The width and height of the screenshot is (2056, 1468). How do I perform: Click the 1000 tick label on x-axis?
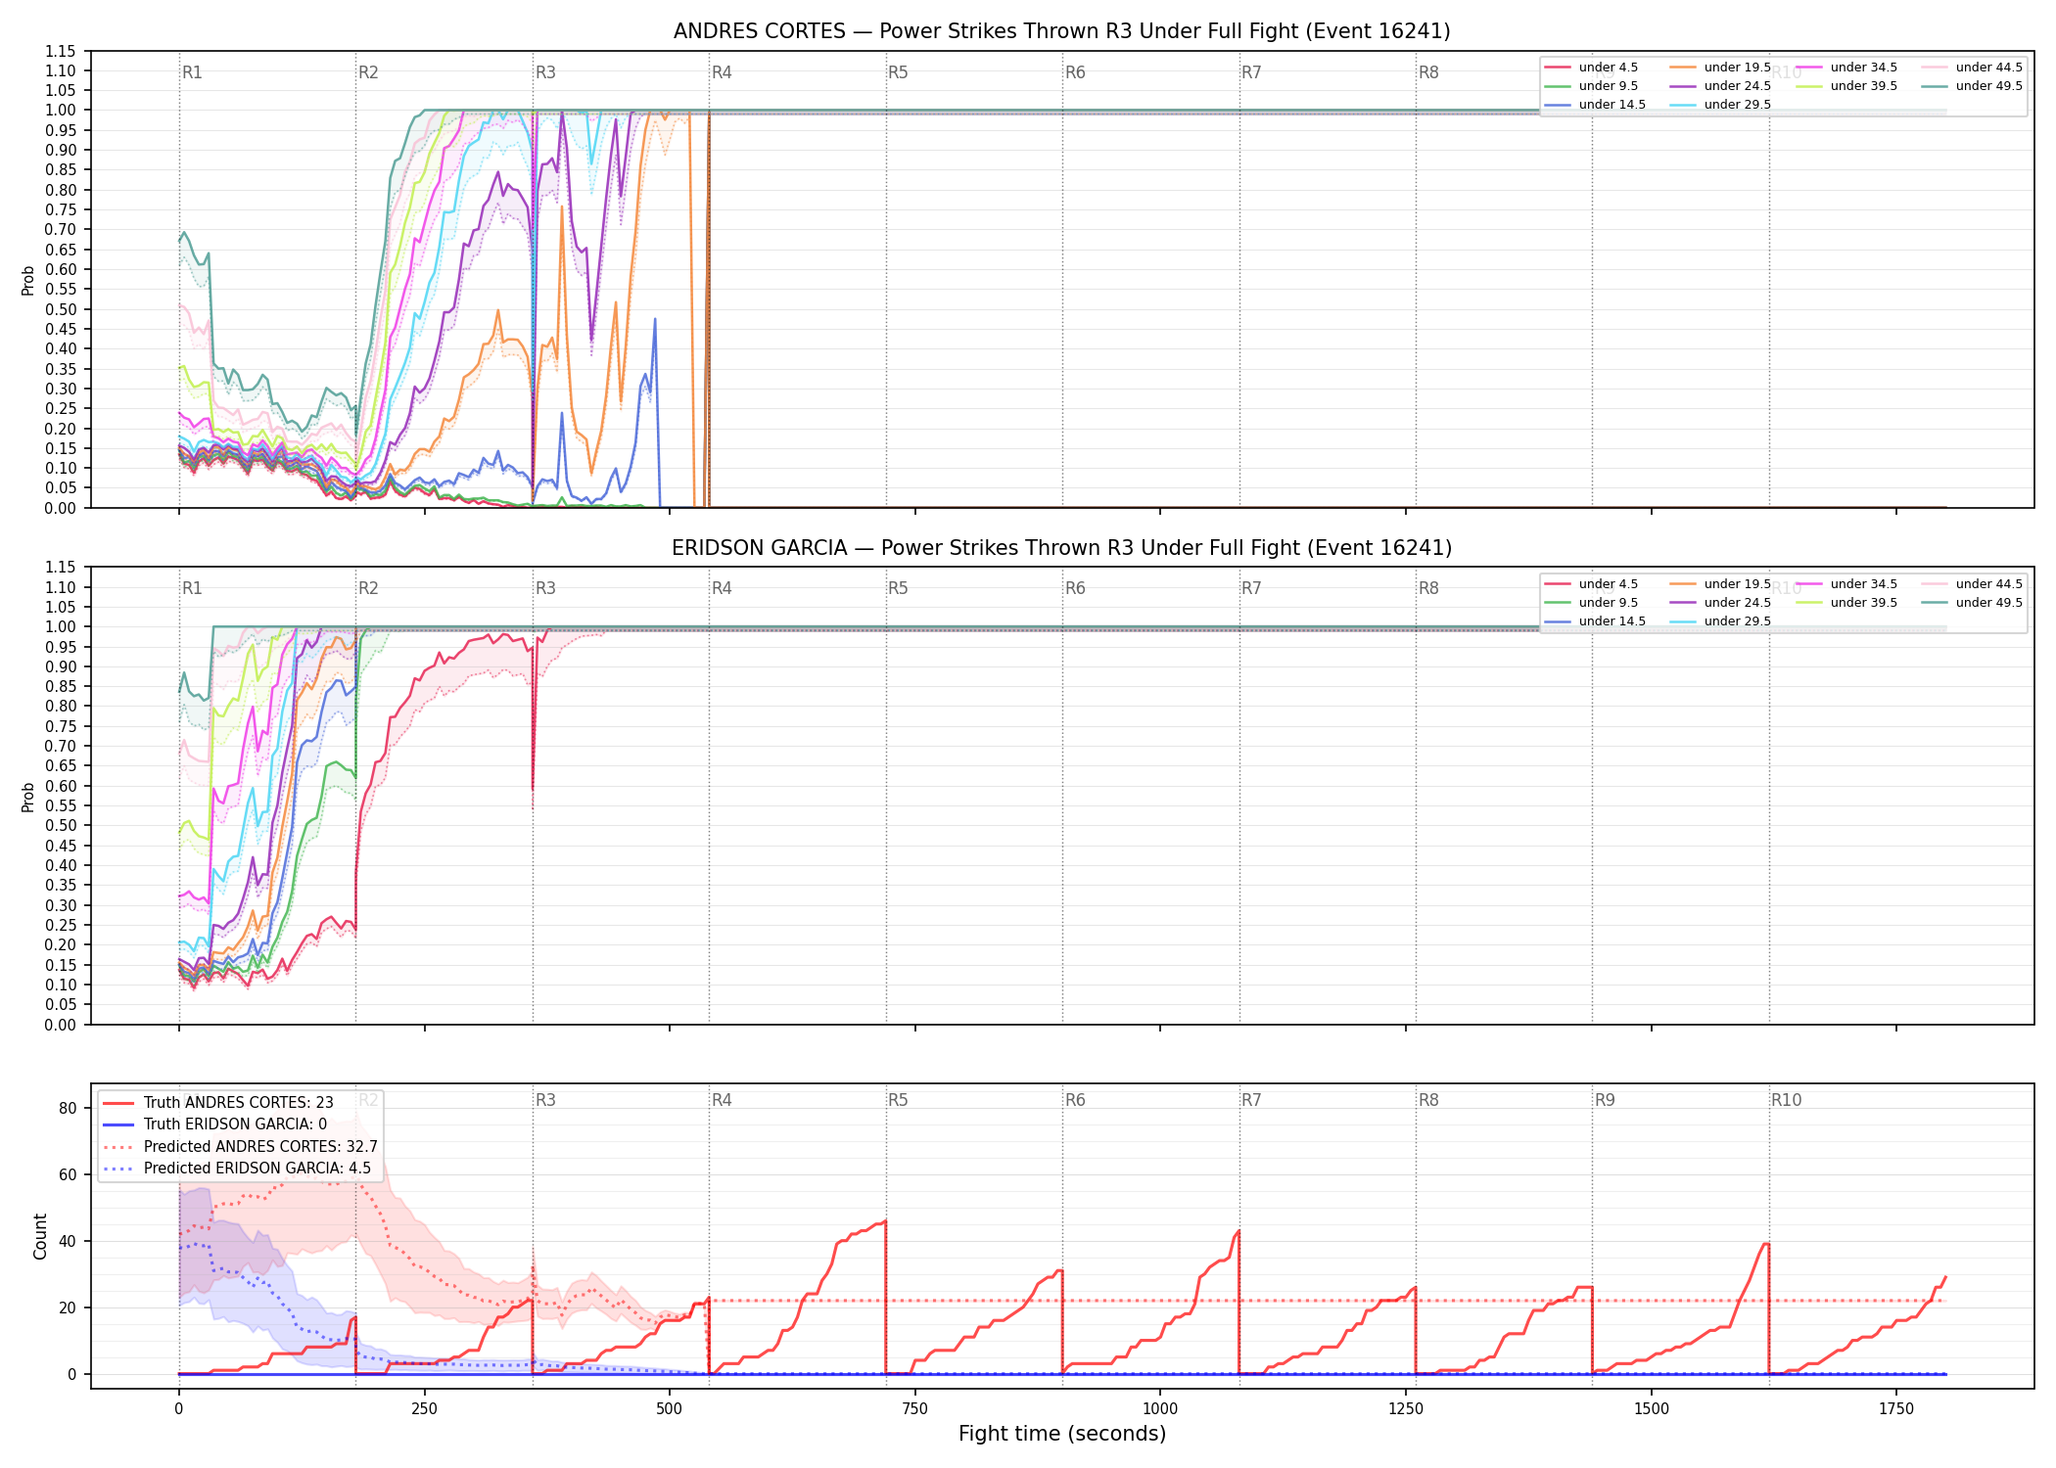[1160, 1409]
